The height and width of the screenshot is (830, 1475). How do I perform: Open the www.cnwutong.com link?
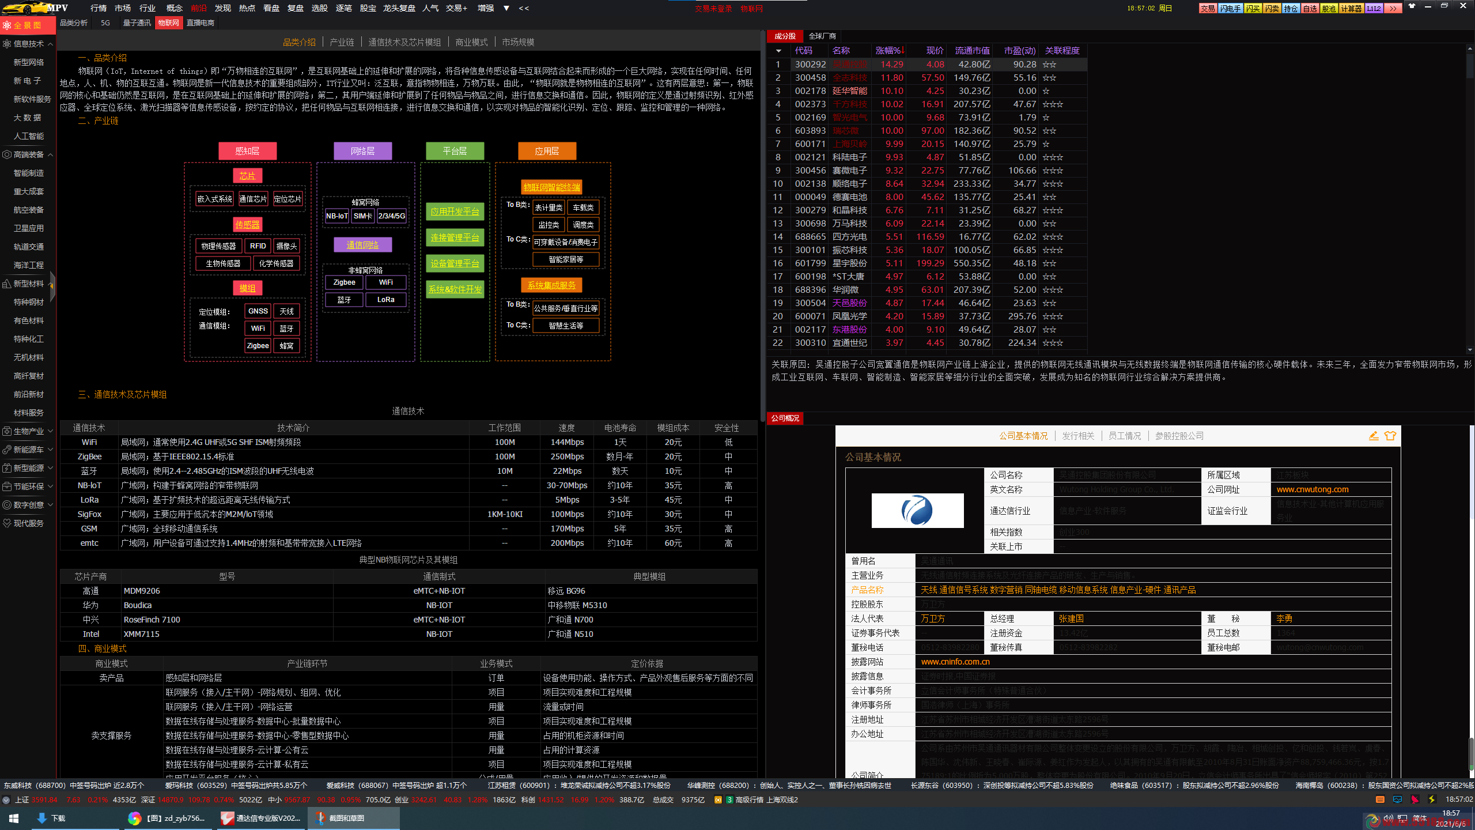coord(1313,489)
